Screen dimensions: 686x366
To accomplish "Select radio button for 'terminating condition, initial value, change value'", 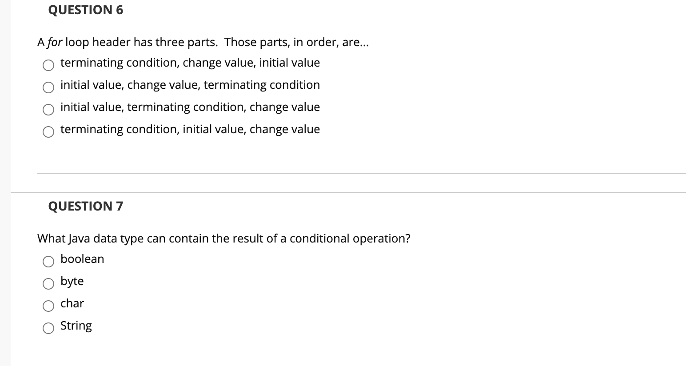I will (48, 131).
